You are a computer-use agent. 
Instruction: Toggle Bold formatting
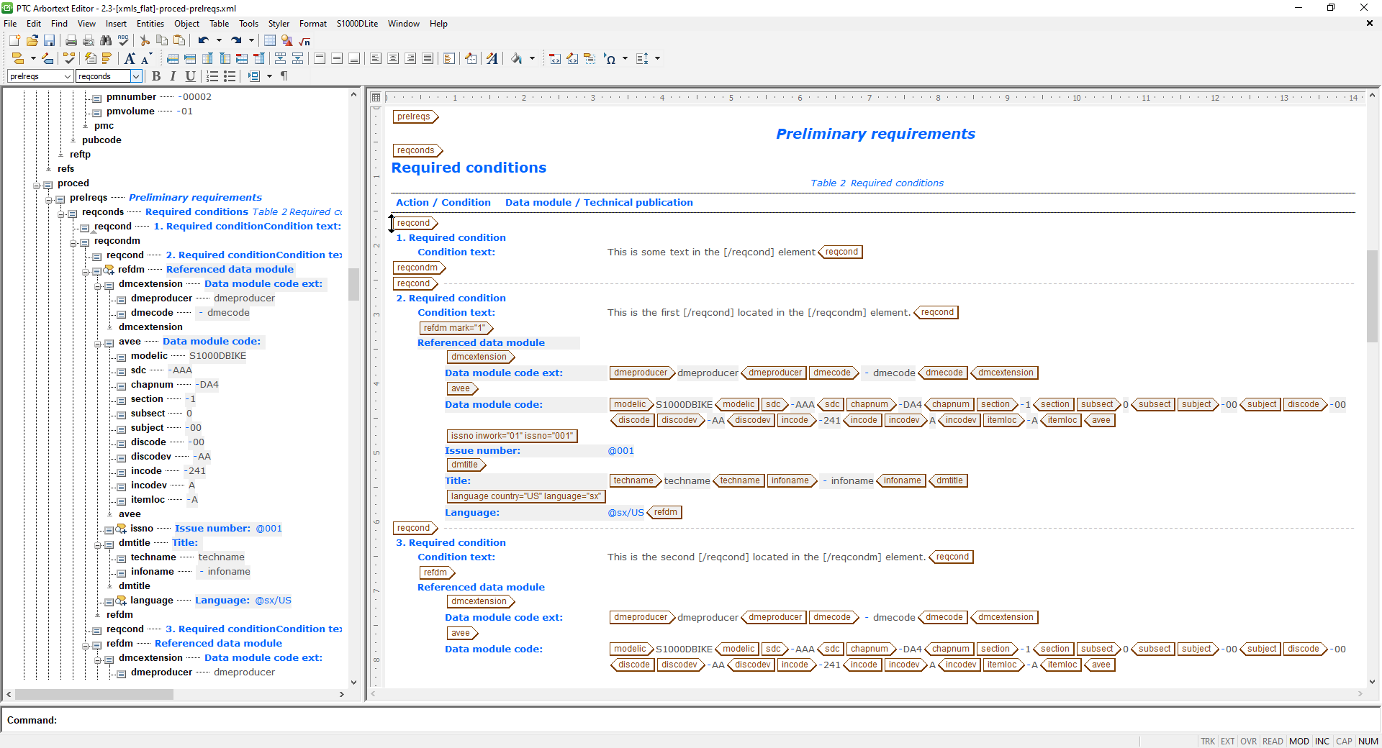[156, 76]
